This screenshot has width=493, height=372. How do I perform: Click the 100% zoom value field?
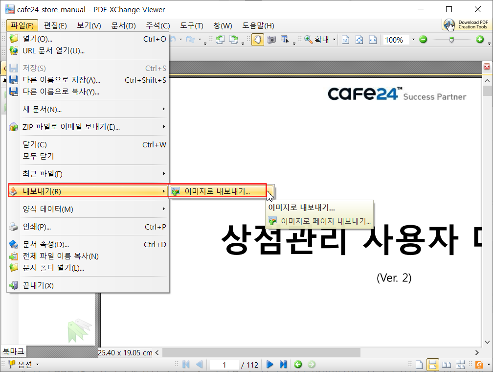point(396,40)
